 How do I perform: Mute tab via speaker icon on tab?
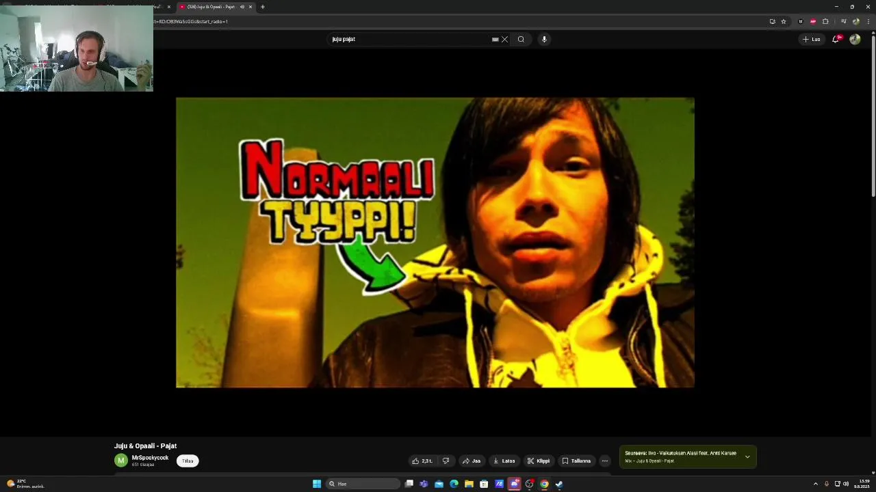pos(242,7)
